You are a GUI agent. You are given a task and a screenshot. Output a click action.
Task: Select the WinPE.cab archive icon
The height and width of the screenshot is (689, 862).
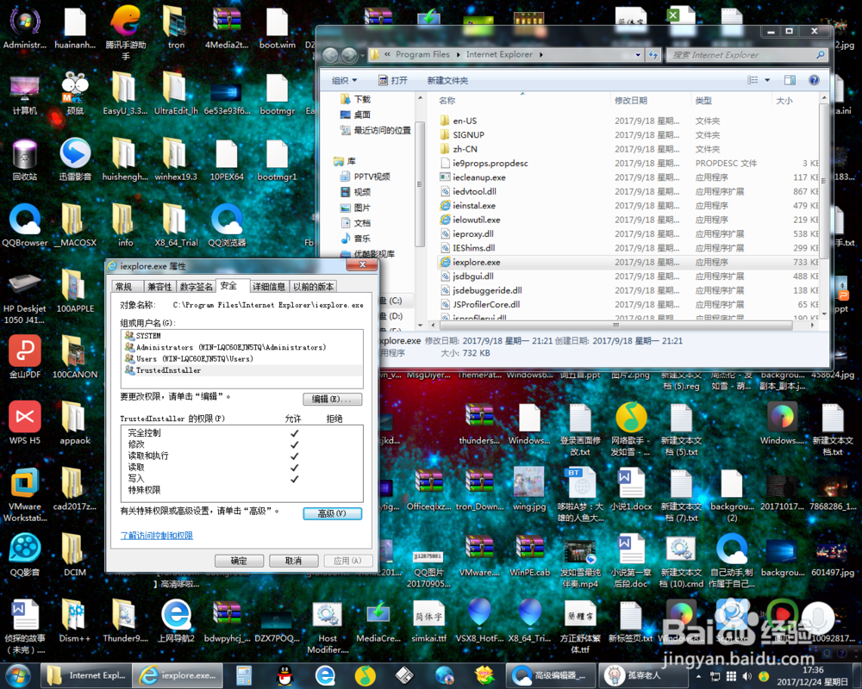pos(530,556)
